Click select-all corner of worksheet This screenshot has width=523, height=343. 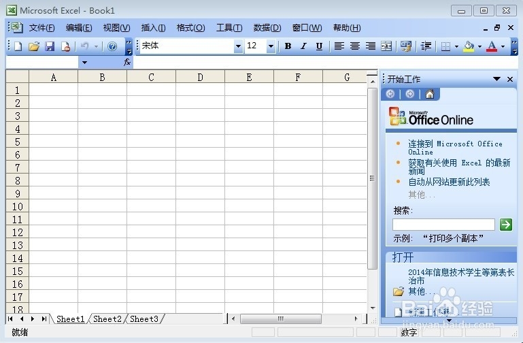pos(18,77)
